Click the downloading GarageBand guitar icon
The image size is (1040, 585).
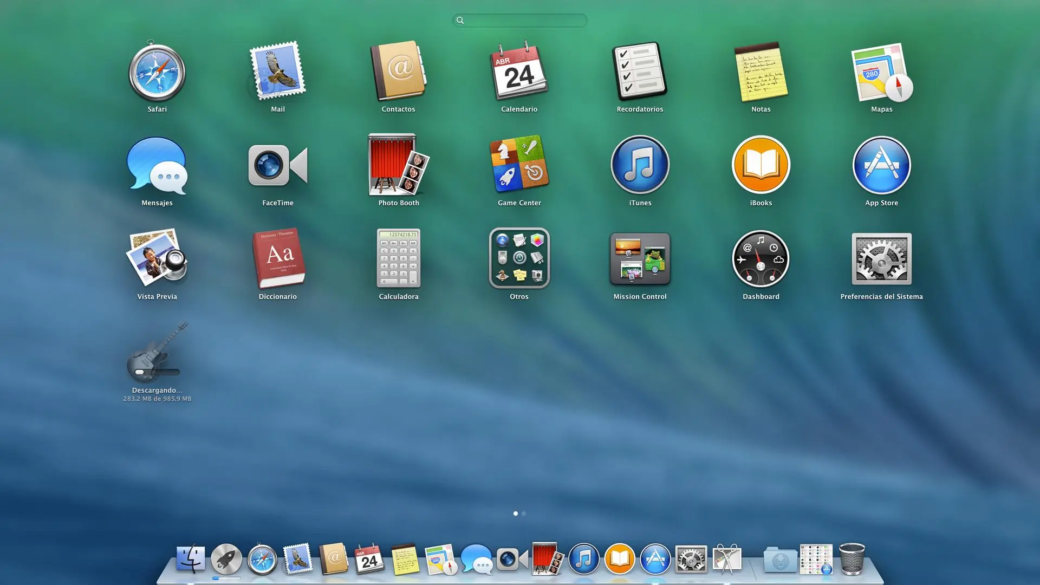click(x=157, y=352)
